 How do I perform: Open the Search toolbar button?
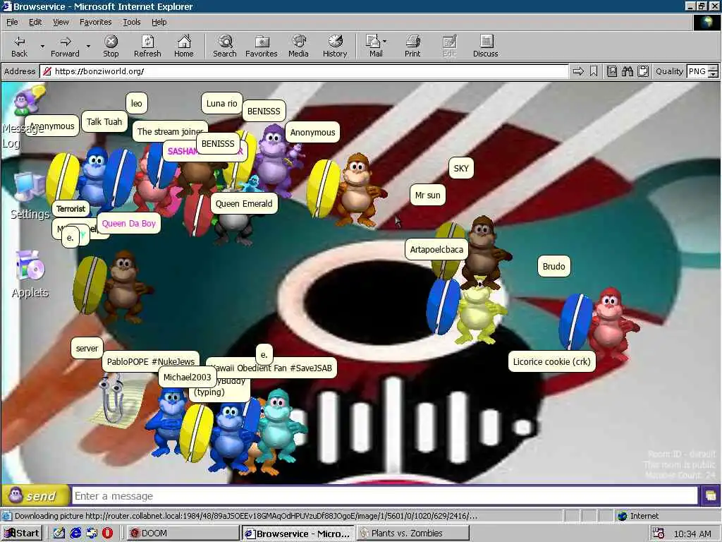pyautogui.click(x=225, y=46)
